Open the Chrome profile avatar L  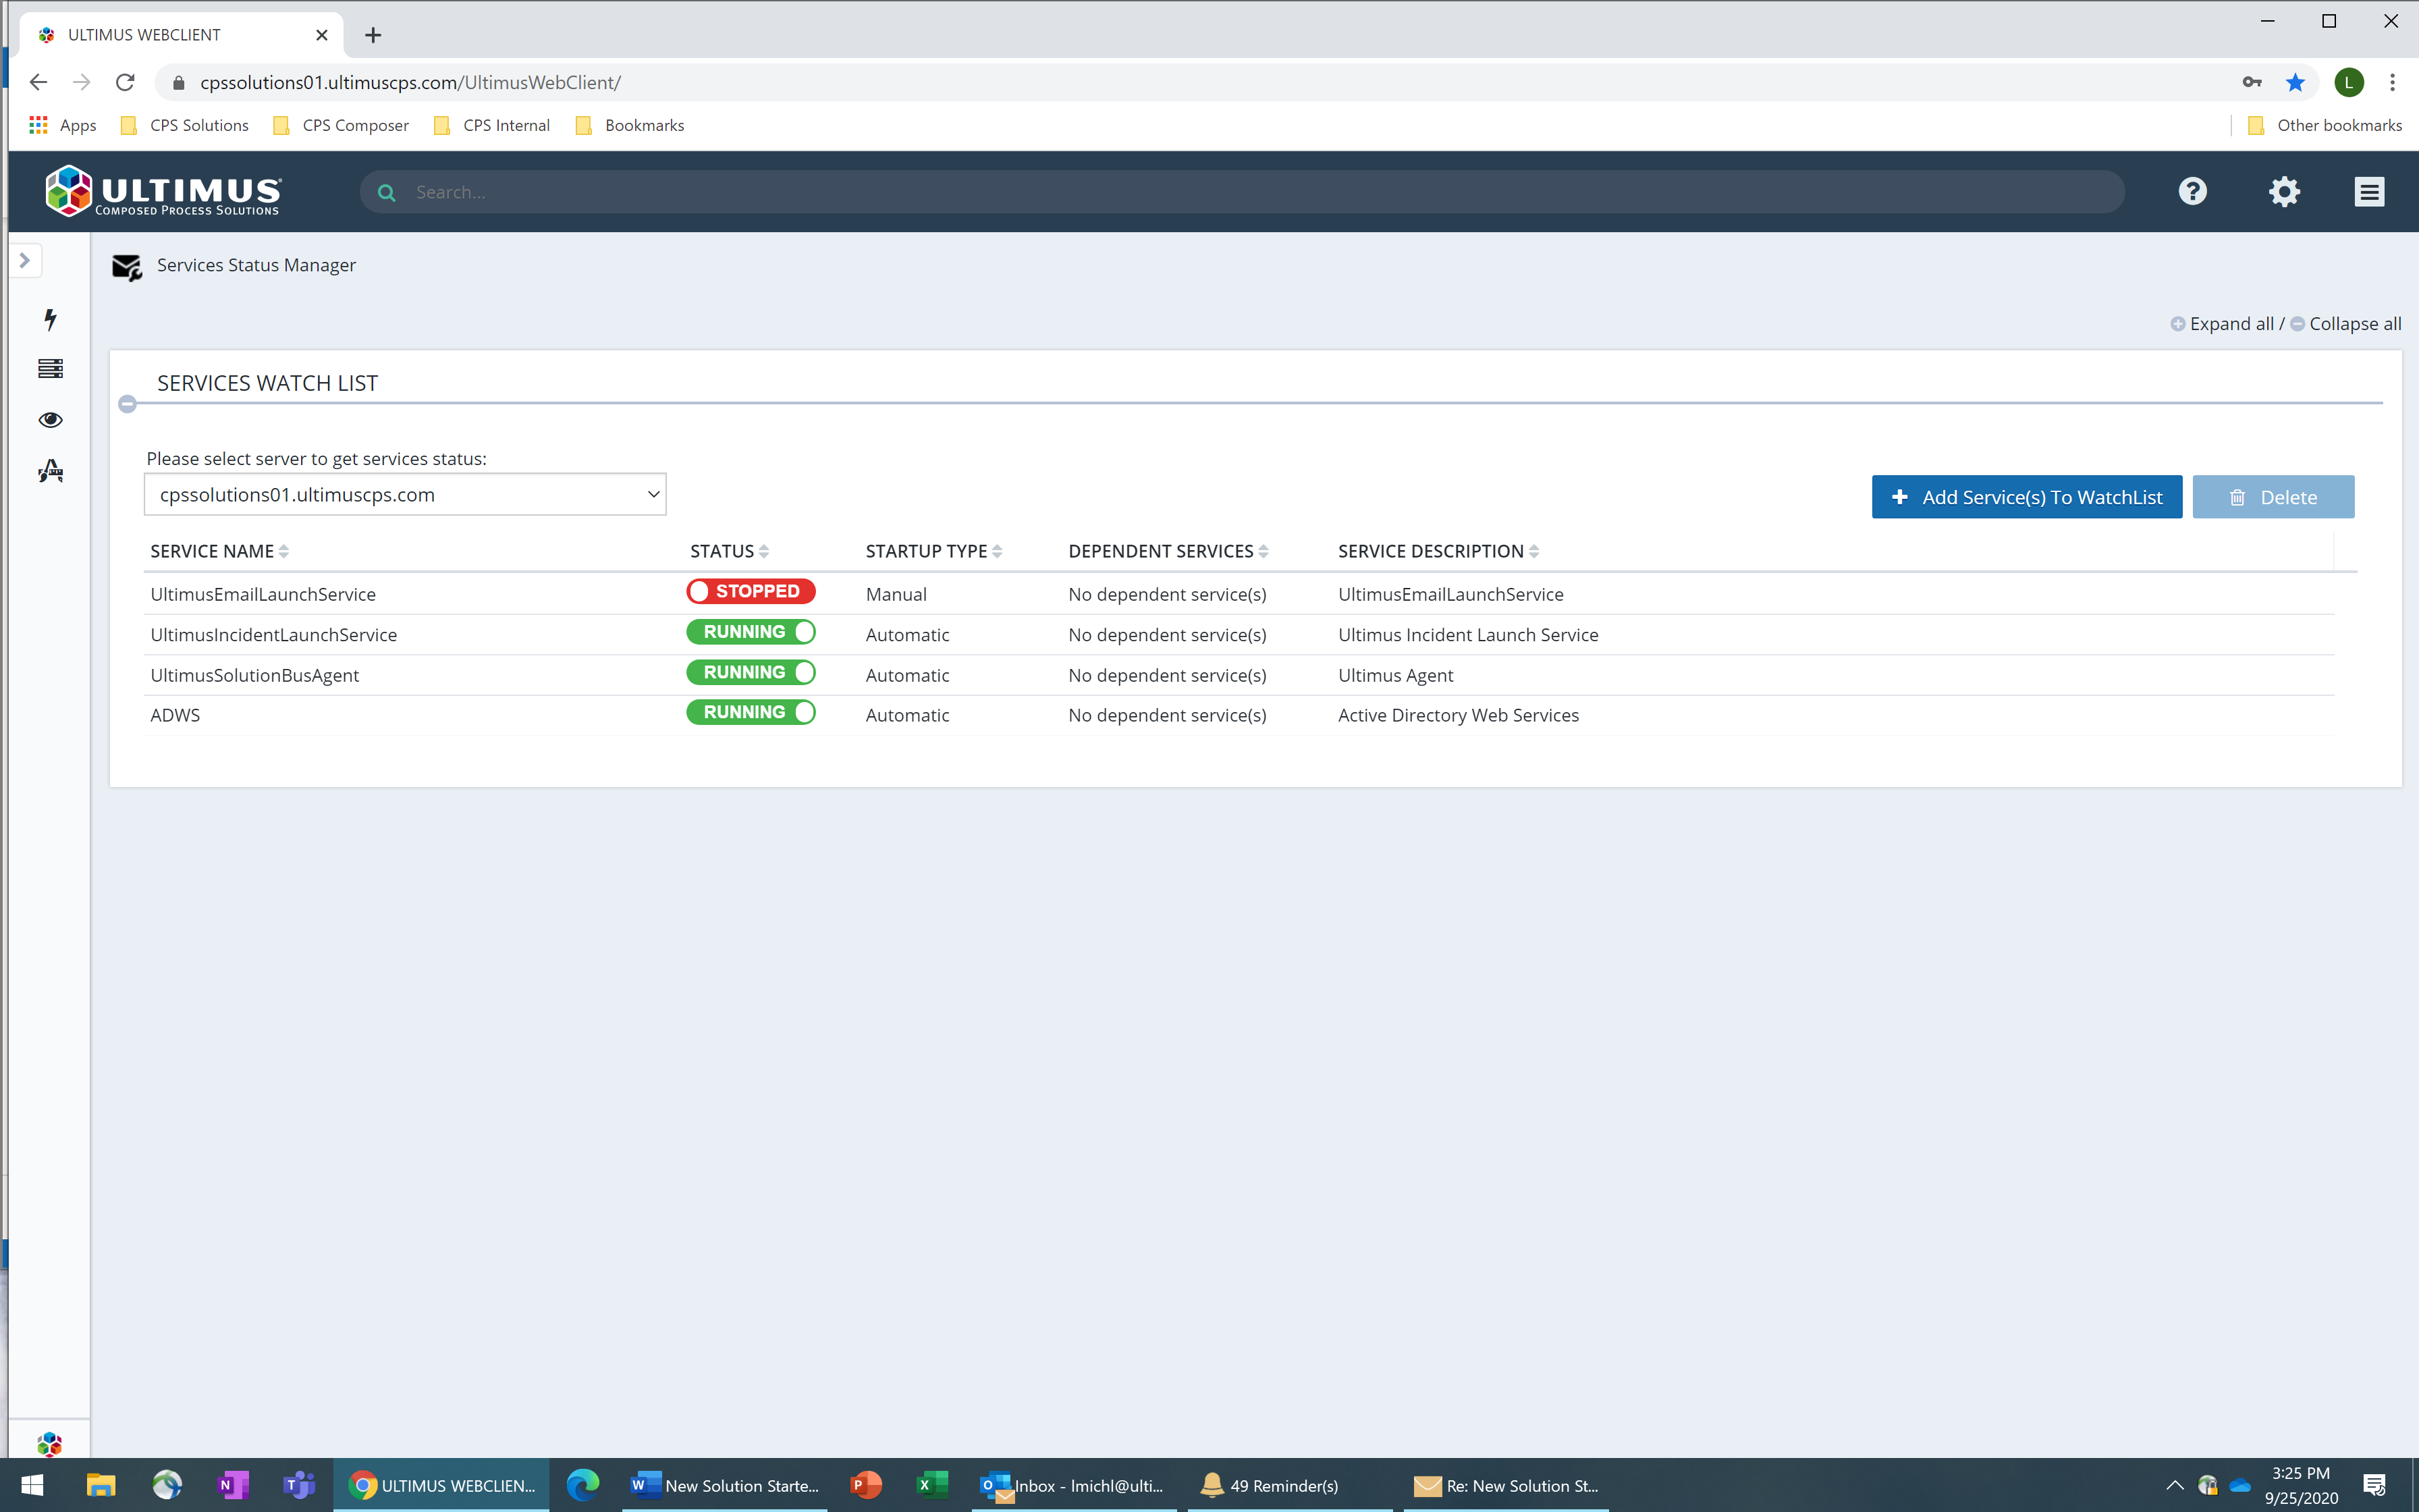(x=2349, y=82)
